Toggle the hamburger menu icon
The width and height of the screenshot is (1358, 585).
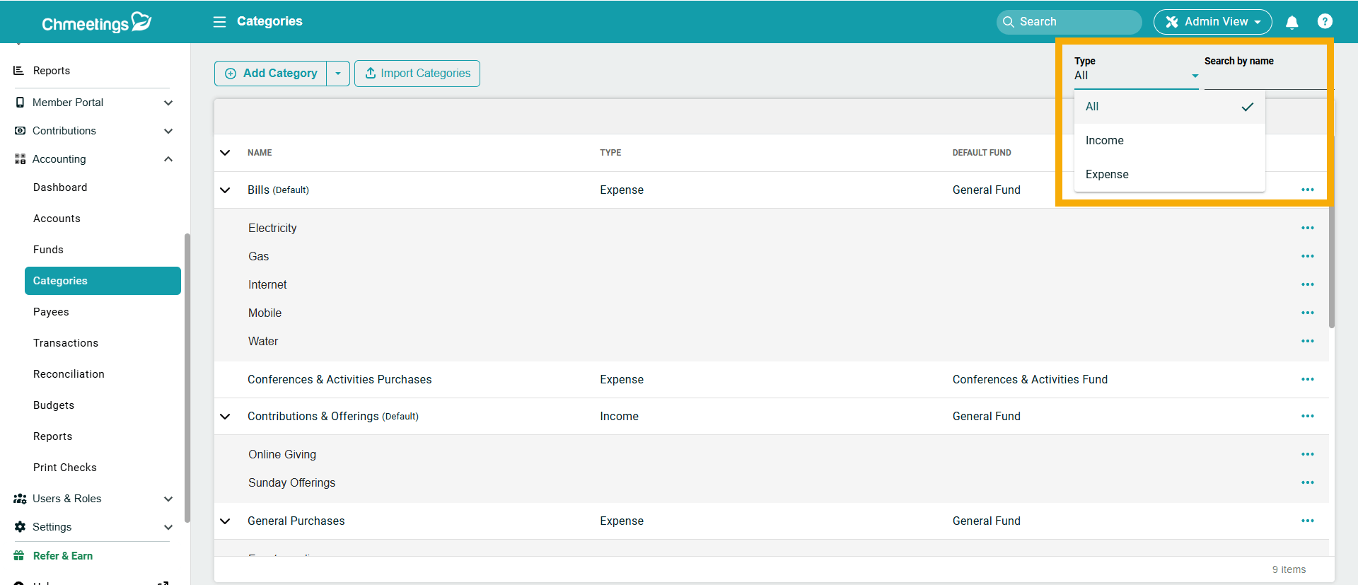[220, 22]
